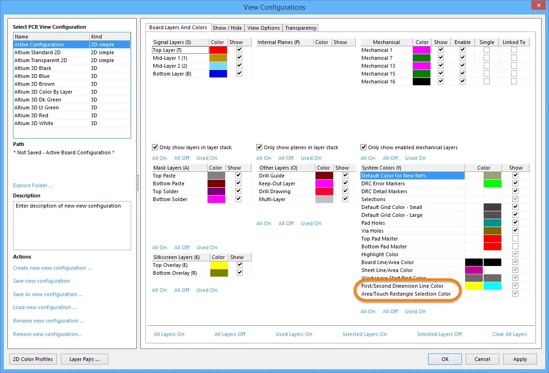Uncheck Only show planes in layer stack
549x373 pixels.
(259, 147)
